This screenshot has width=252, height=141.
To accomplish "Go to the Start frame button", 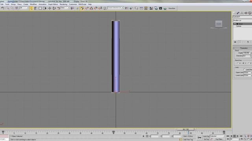I will pyautogui.click(x=228, y=136).
